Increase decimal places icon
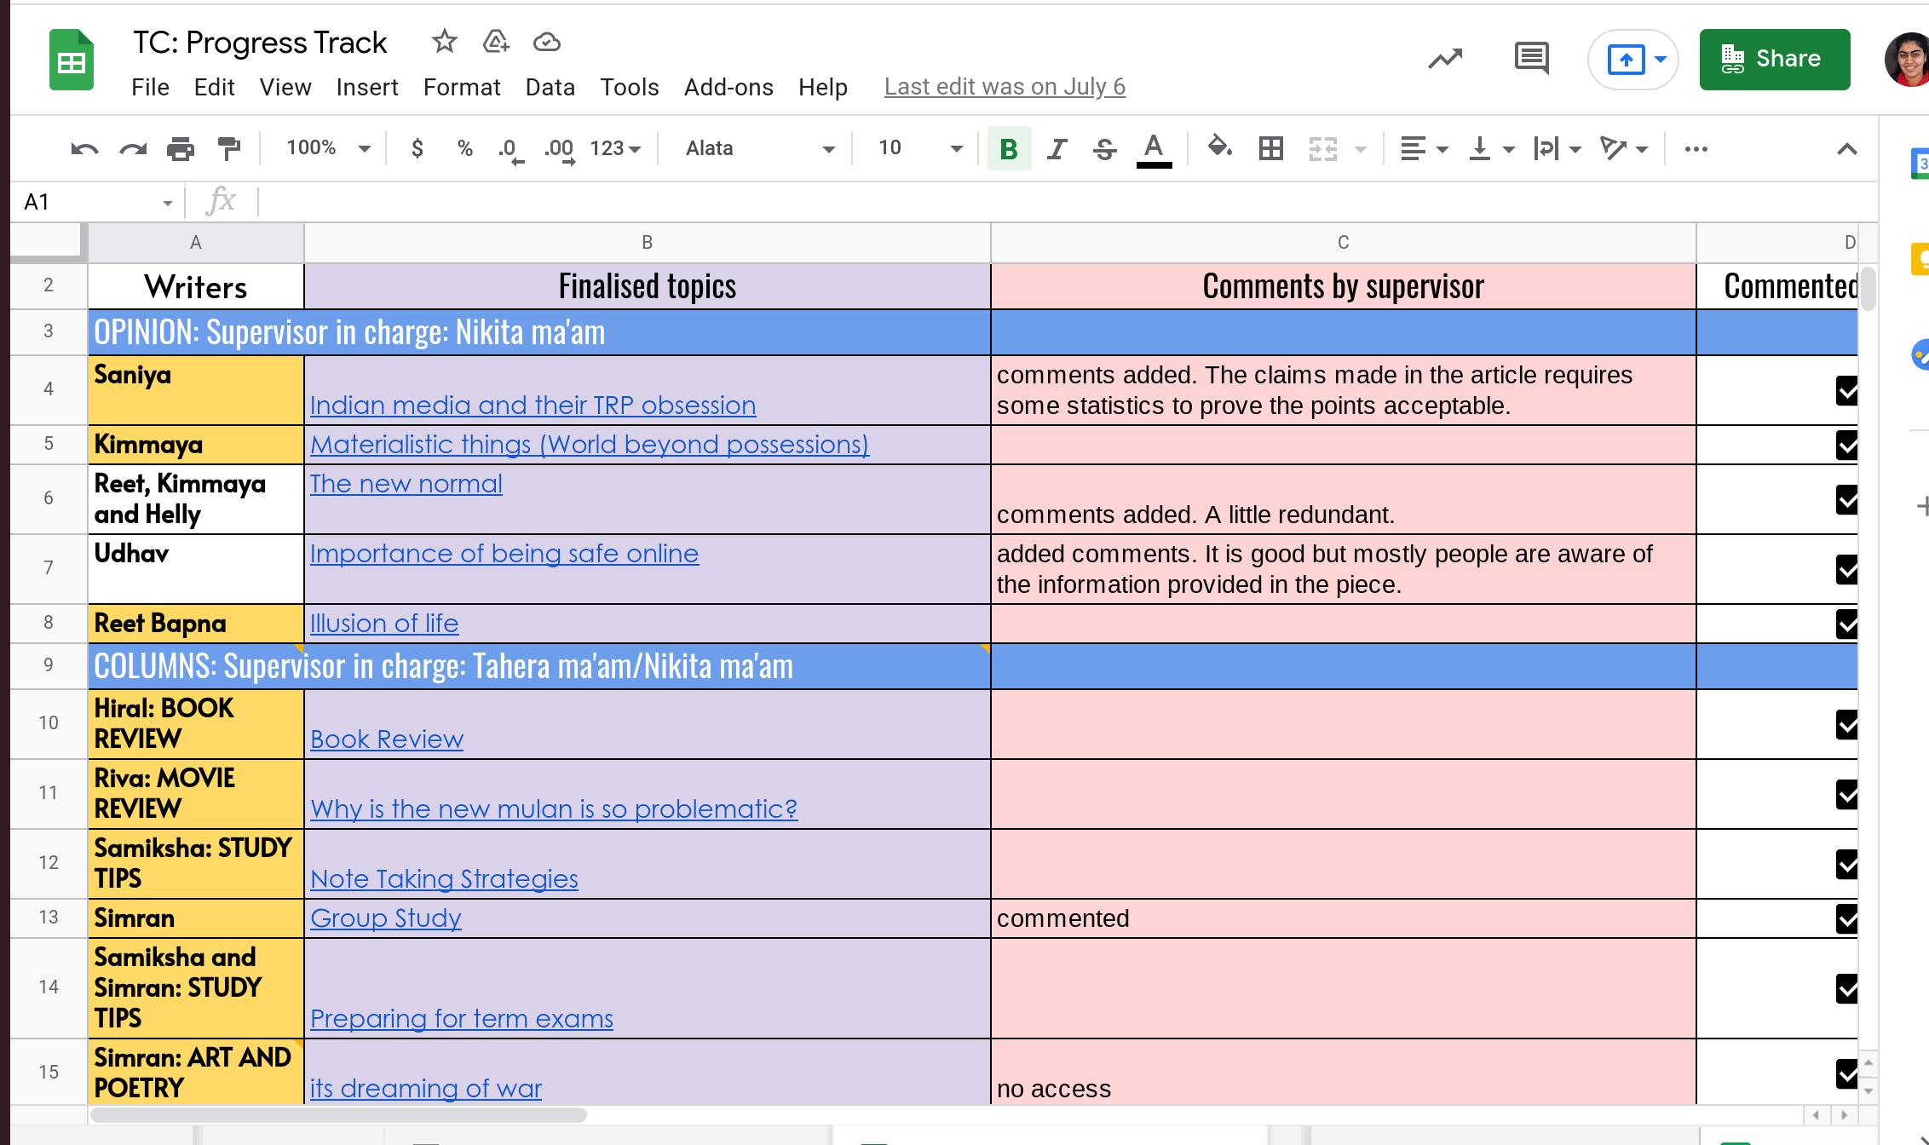Viewport: 1929px width, 1145px height. (560, 150)
